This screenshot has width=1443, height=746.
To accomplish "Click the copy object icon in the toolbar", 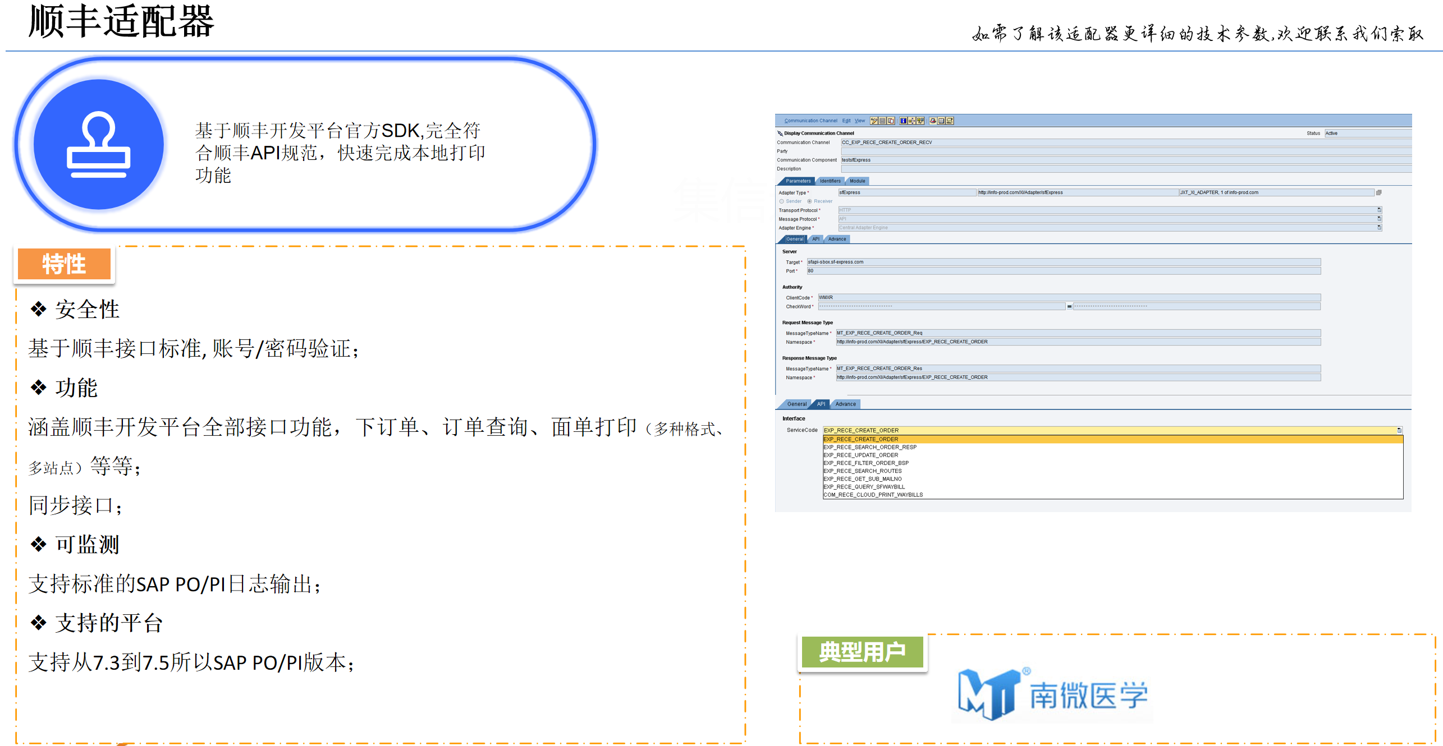I will (x=891, y=121).
